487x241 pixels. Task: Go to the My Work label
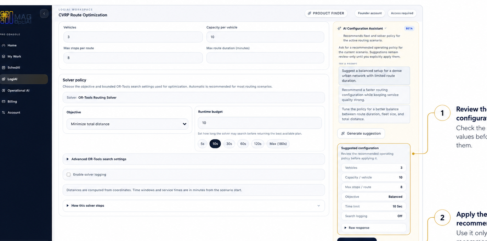[14, 56]
